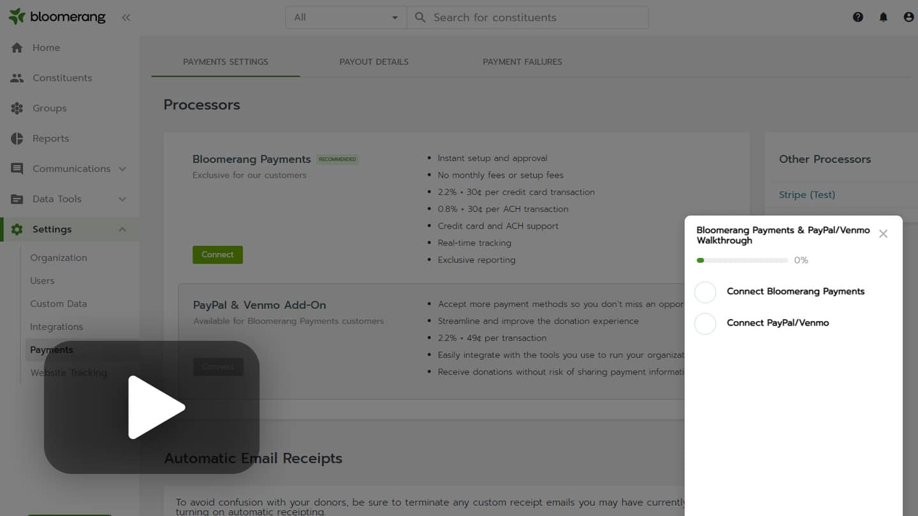This screenshot has height=516, width=918.
Task: Open the notifications bell icon
Action: click(884, 17)
